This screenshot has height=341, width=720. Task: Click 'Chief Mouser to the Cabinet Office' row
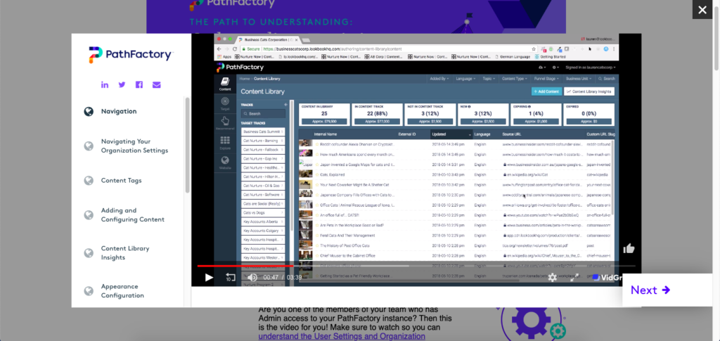pos(456,256)
